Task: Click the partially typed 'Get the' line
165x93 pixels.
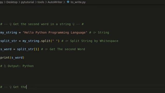Action: (x=13, y=87)
